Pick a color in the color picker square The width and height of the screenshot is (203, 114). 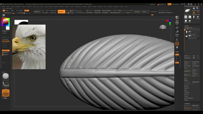pos(6,22)
